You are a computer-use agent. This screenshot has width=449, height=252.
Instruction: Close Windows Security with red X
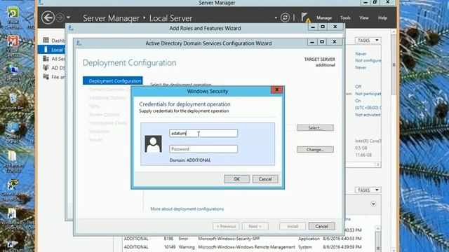(x=276, y=90)
